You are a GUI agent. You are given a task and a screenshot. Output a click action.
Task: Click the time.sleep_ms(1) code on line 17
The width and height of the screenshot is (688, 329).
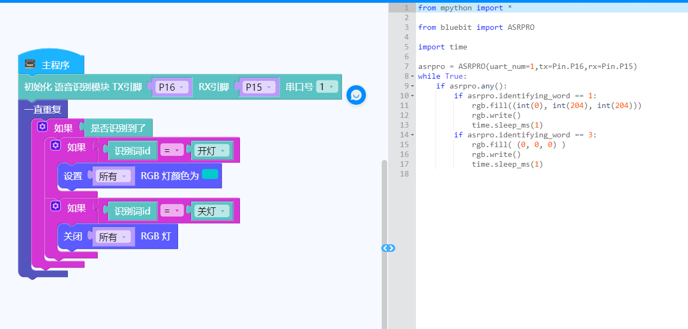coord(508,164)
